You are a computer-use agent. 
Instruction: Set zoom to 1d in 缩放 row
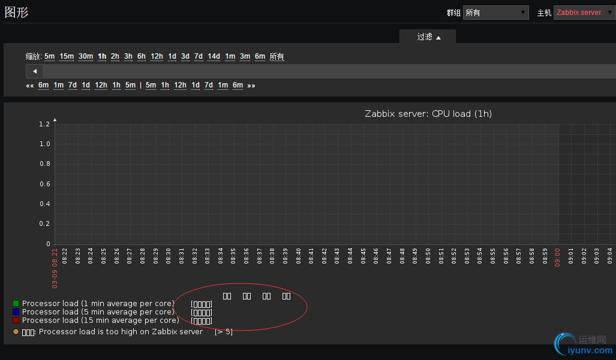[x=172, y=56]
